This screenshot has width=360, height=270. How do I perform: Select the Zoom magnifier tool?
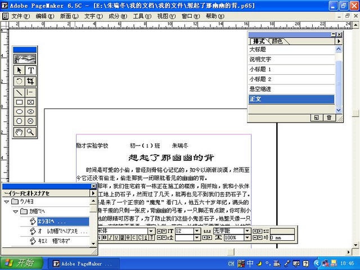[30, 132]
